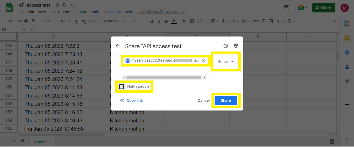Click the add sheet plus button

point(14,141)
